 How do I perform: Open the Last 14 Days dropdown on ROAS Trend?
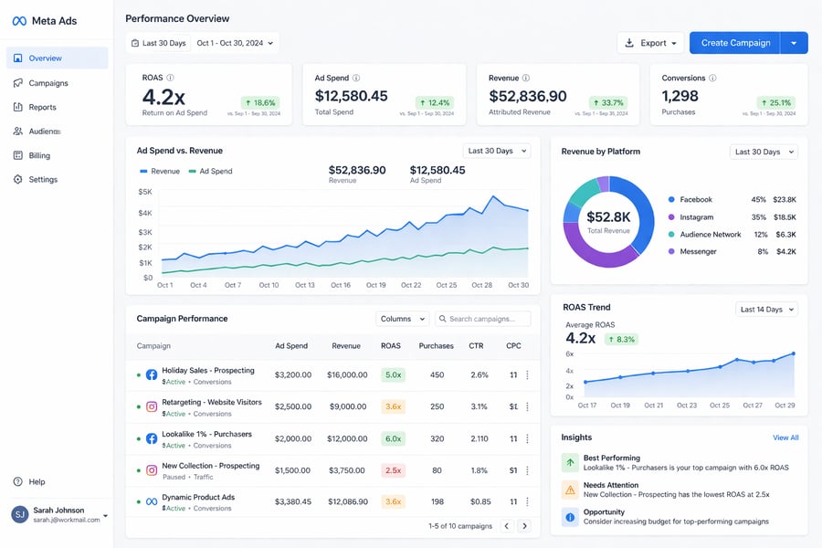point(766,309)
